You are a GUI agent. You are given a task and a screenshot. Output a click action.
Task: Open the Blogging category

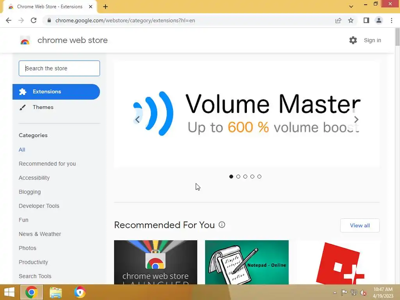pyautogui.click(x=30, y=192)
